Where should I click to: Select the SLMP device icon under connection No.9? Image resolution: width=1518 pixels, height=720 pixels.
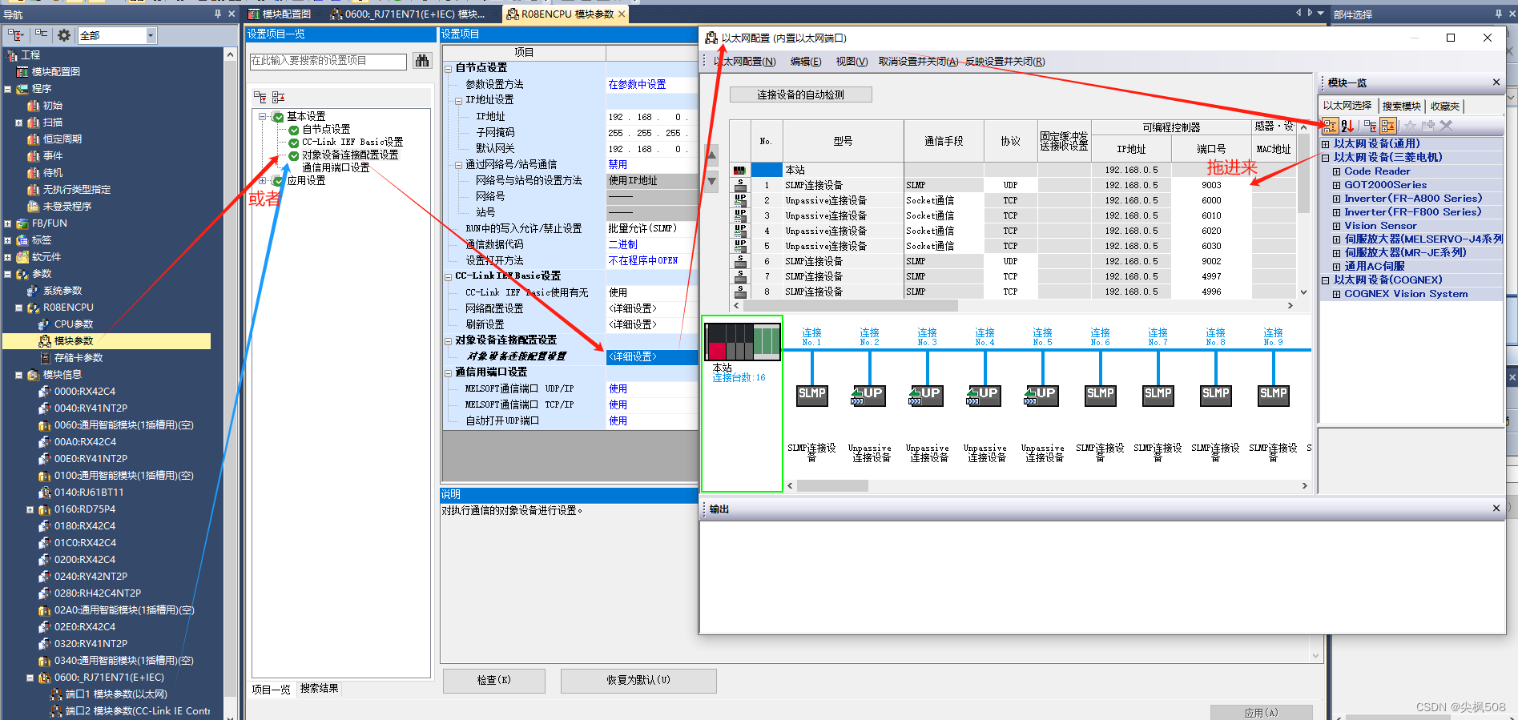coord(1274,395)
